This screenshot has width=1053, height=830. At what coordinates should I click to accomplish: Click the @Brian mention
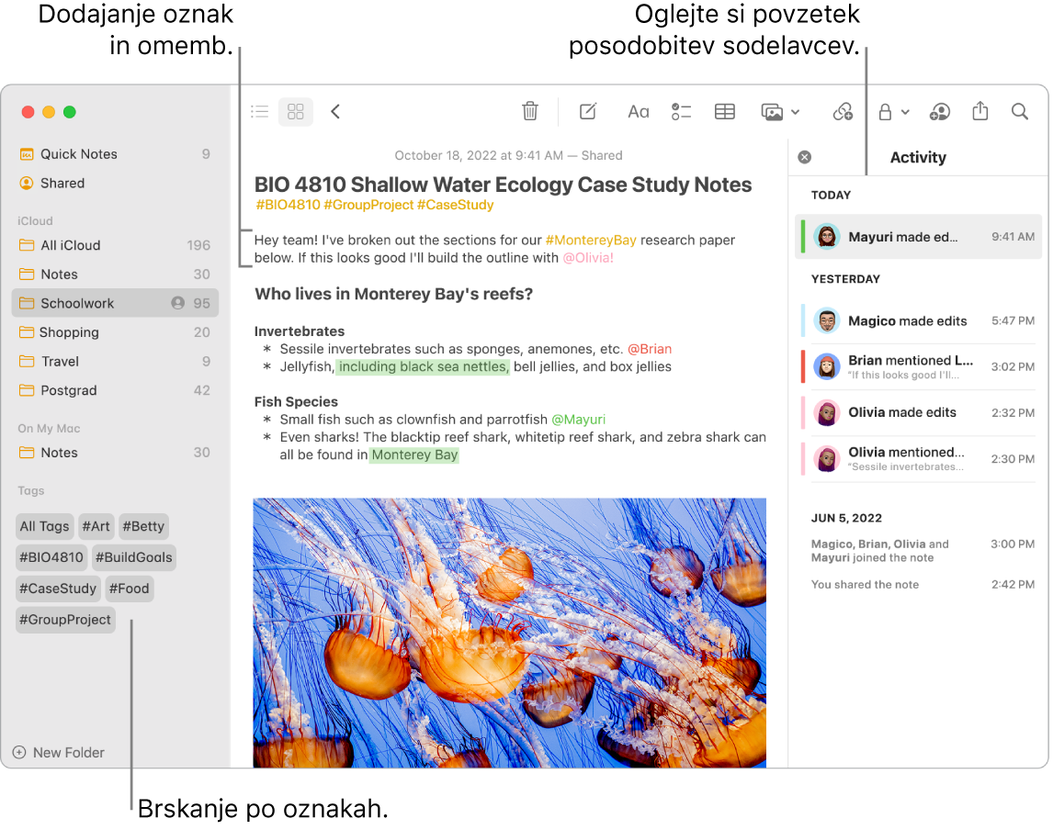pyautogui.click(x=650, y=349)
